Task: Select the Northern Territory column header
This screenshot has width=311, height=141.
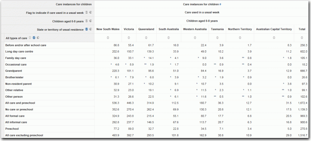Action: tap(240, 29)
